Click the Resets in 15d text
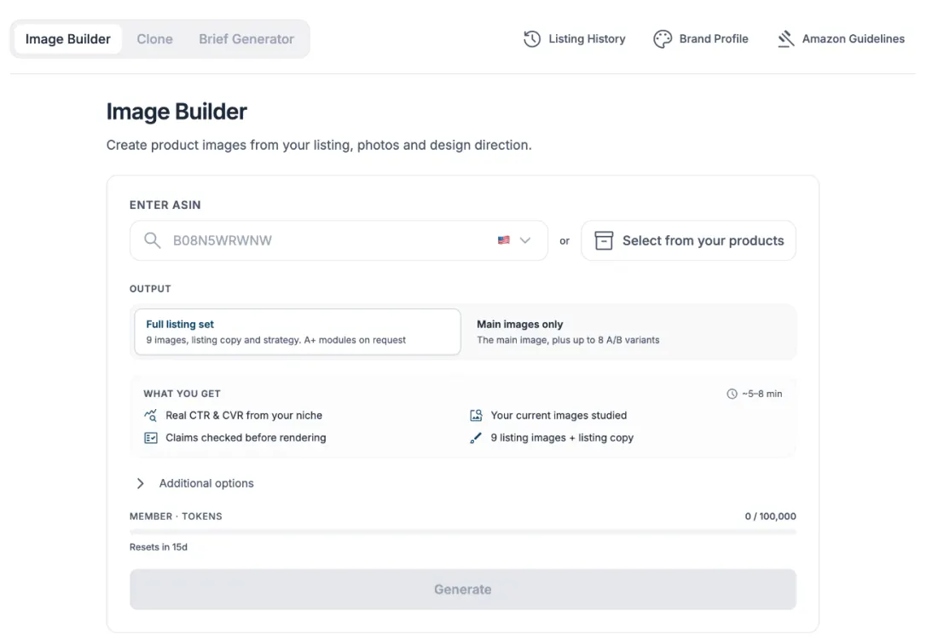Screen dimensions: 938x640 (x=159, y=547)
